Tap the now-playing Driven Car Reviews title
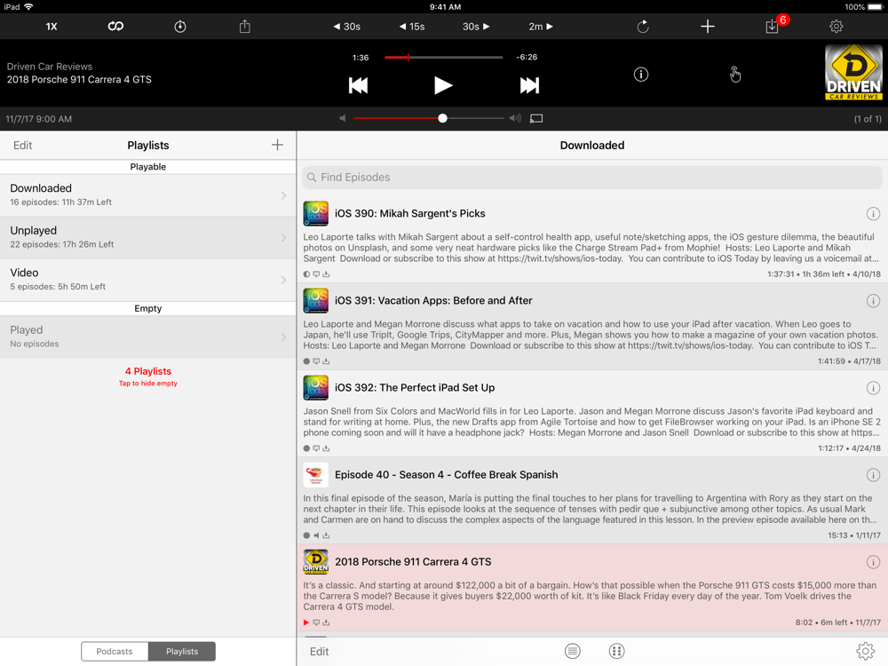The width and height of the screenshot is (888, 666). click(x=49, y=67)
